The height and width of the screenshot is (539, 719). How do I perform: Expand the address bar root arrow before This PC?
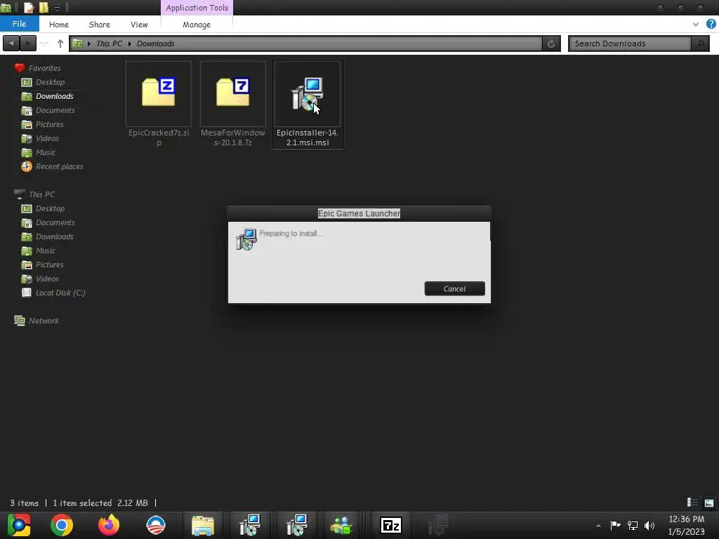[89, 44]
